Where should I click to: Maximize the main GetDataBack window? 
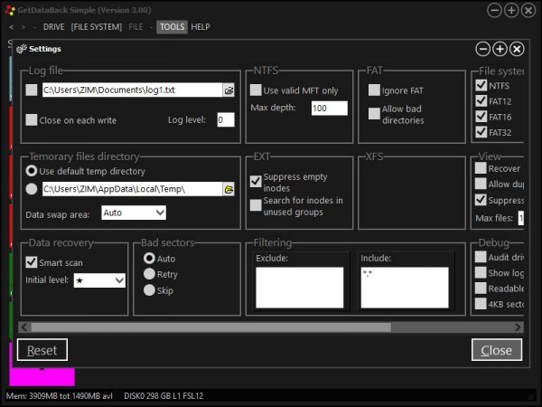[511, 10]
